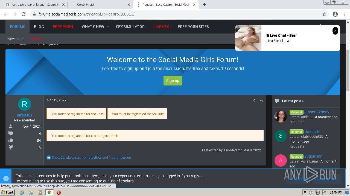
Task: Open Chrome profile account icon
Action: point(335,14)
